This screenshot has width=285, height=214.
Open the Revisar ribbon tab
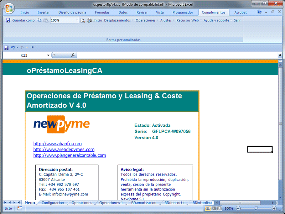click(x=142, y=12)
